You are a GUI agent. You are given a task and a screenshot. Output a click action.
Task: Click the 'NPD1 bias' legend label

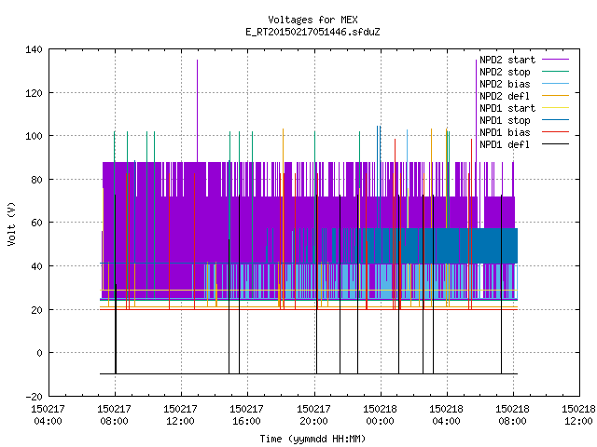tap(505, 132)
